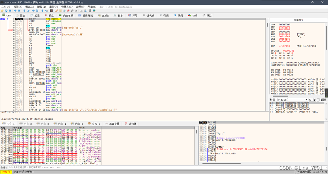This screenshot has width=328, height=174.
Task: Switch to the 内存布局 memory map tab
Action: 66,15
